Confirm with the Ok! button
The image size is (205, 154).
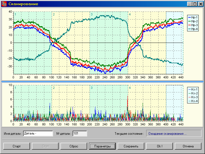tap(159, 146)
